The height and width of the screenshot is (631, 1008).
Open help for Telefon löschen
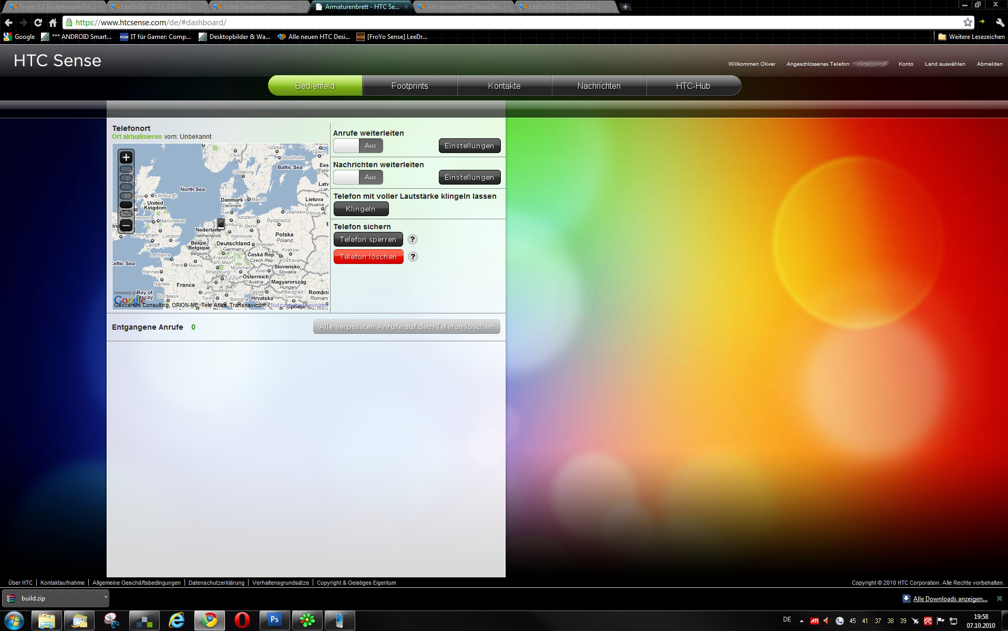pos(413,257)
